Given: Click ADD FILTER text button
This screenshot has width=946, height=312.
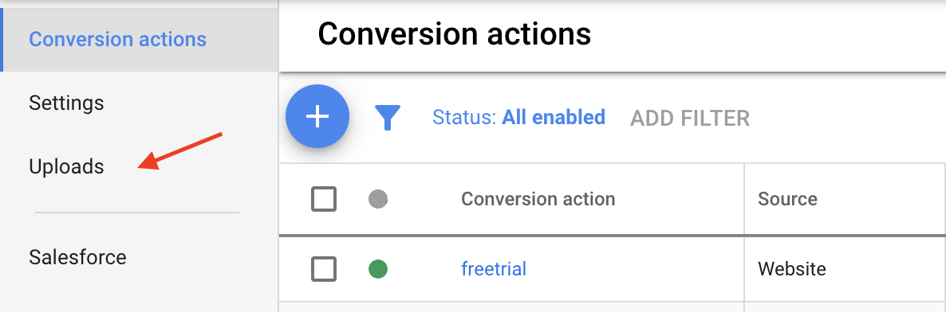Looking at the screenshot, I should pyautogui.click(x=690, y=118).
